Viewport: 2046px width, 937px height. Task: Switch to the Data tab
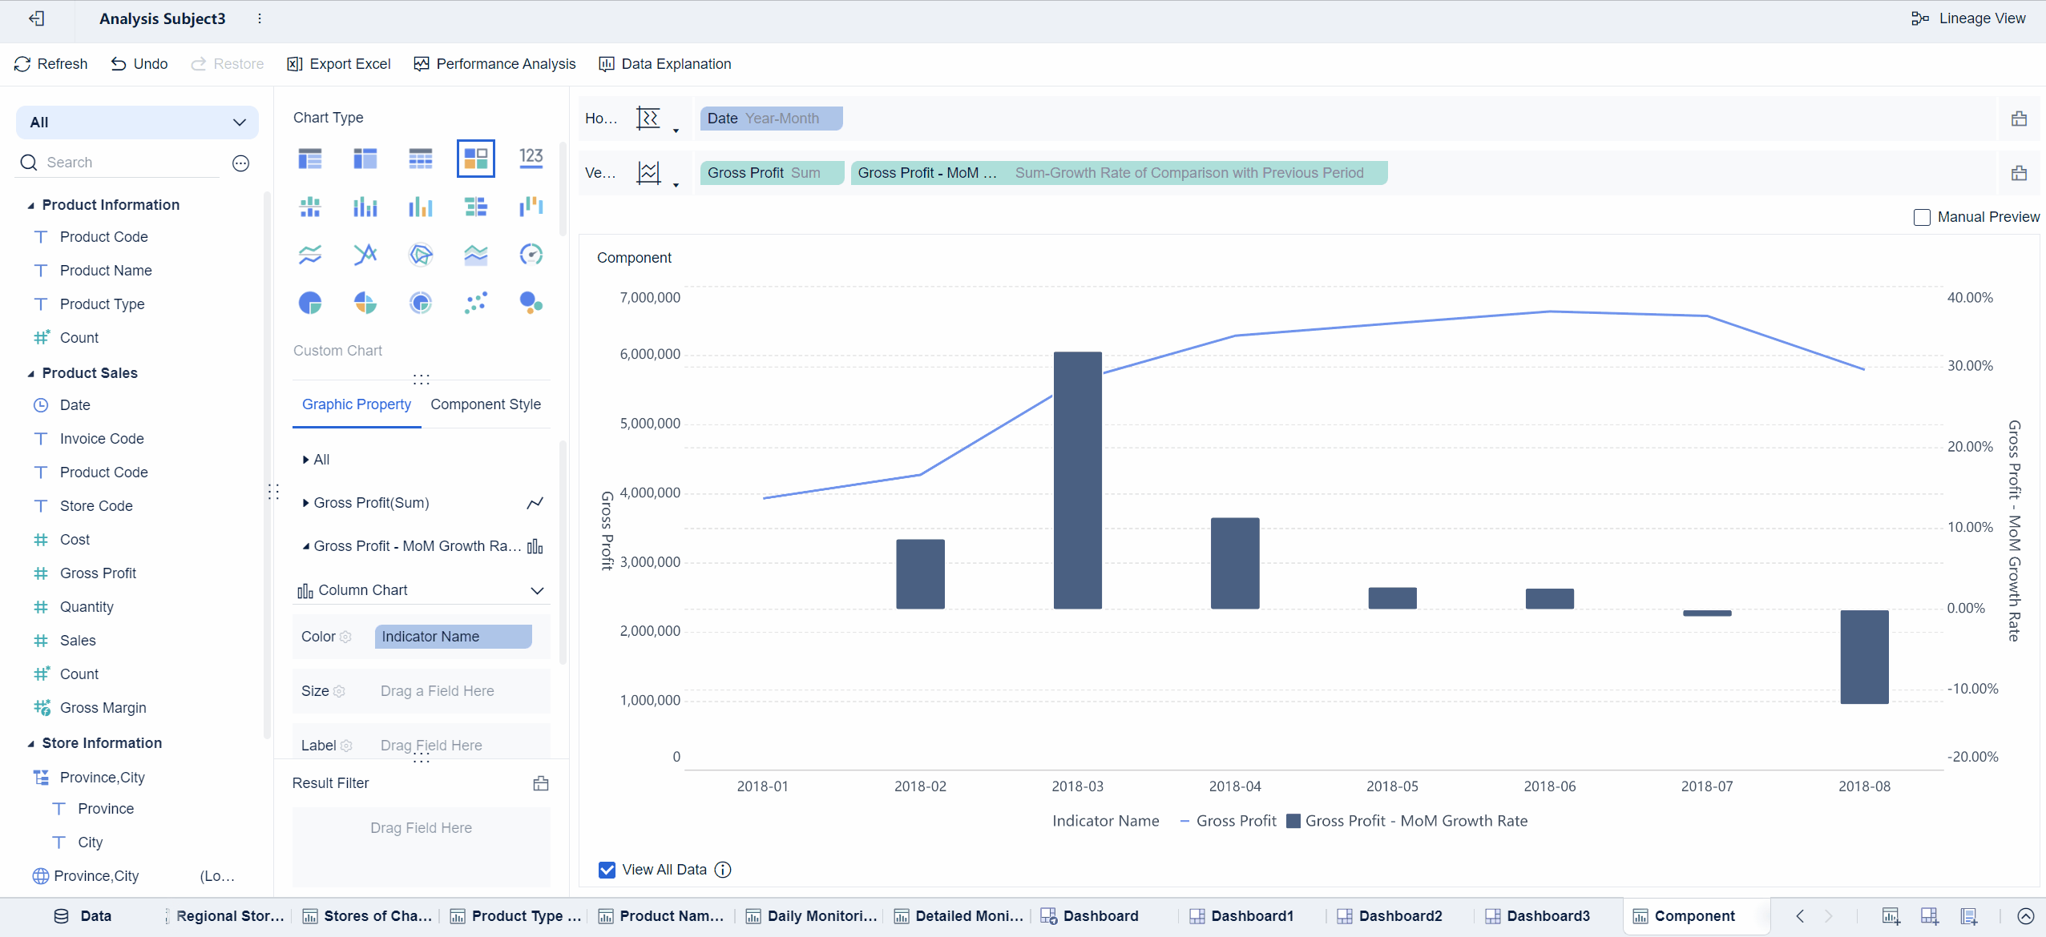point(83,916)
